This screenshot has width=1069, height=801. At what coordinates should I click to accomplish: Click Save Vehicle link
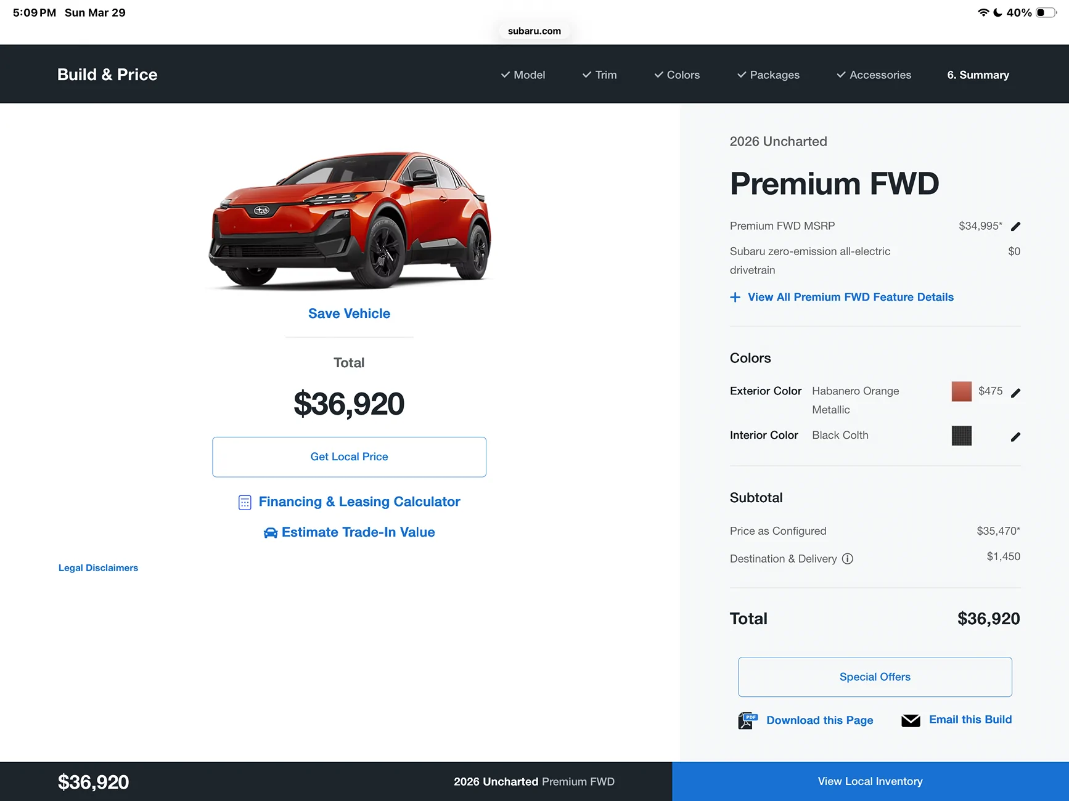point(349,314)
